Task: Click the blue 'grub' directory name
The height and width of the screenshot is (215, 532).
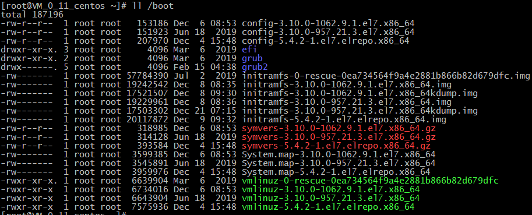Action: tap(252, 58)
